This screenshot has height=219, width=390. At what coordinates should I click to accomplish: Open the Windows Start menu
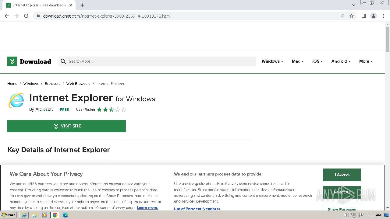coord(9,215)
